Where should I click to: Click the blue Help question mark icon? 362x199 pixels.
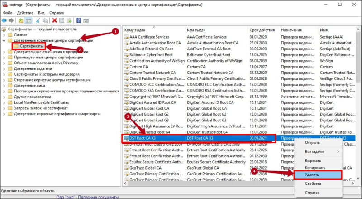[x=79, y=20]
